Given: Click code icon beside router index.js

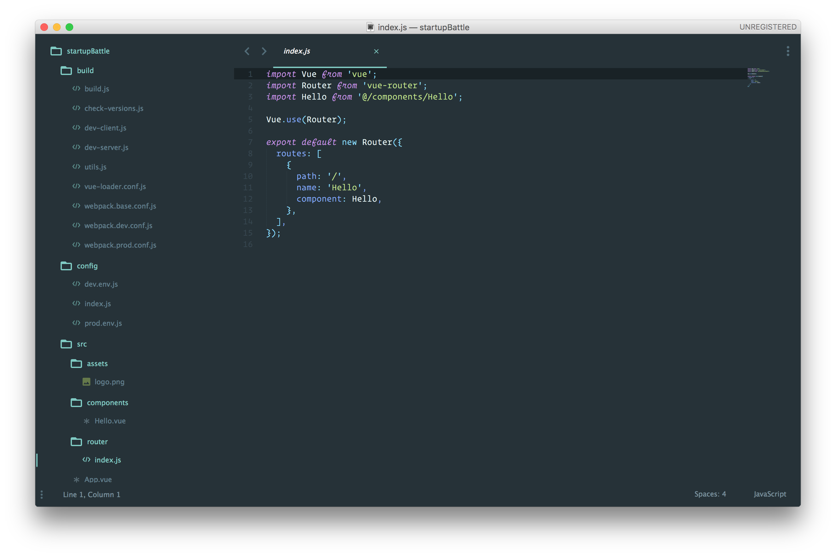Looking at the screenshot, I should tap(86, 460).
